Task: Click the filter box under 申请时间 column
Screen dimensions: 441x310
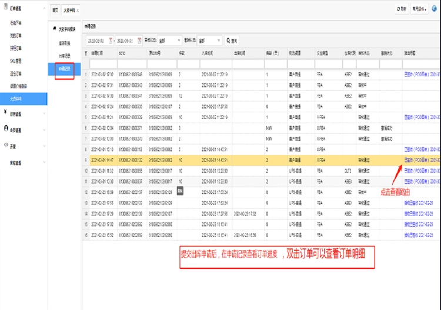Action: pos(103,64)
